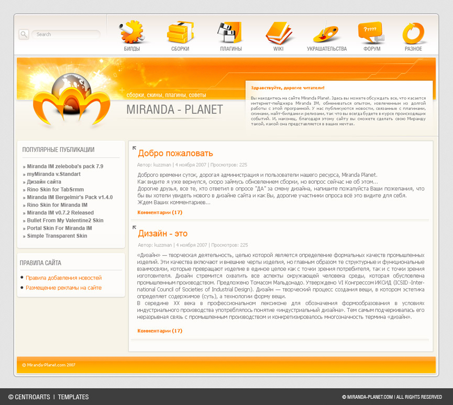
Task: Open Дизайн сайта publication link
Action: point(44,182)
